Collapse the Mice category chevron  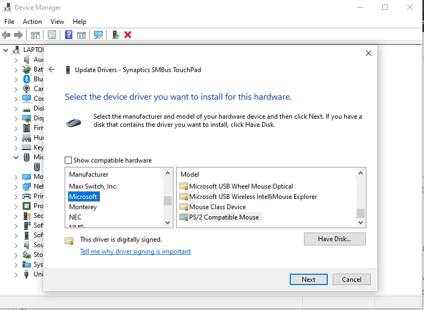[16, 157]
